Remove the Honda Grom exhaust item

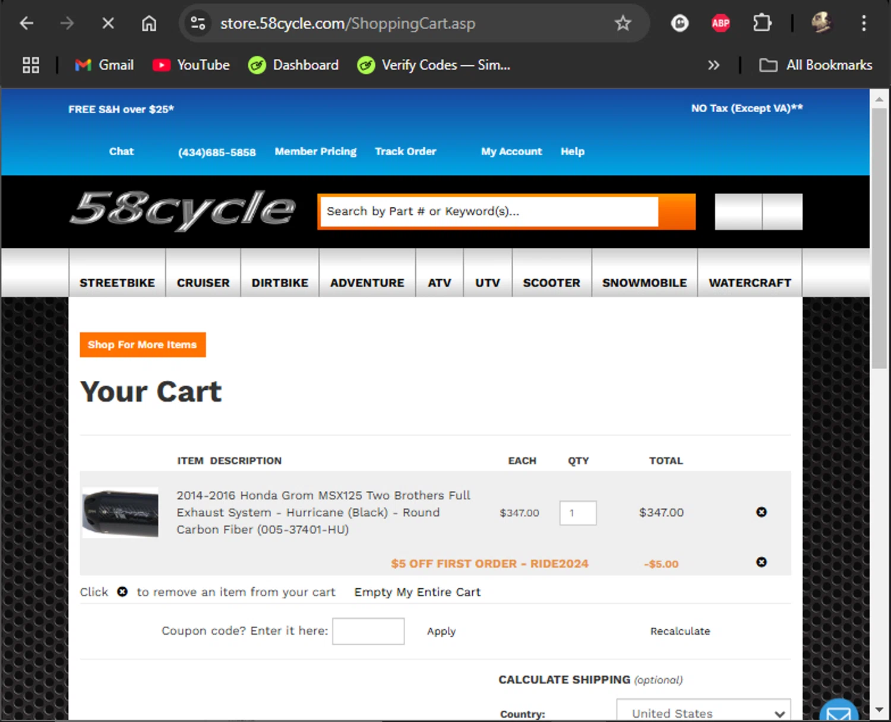[x=762, y=512]
